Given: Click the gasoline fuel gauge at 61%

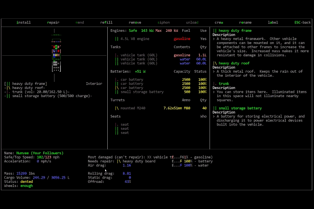Looking at the screenshot, I should (x=192, y=157).
